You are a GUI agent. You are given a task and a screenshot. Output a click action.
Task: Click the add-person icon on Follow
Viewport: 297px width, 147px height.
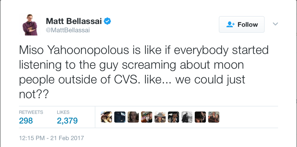coord(231,25)
